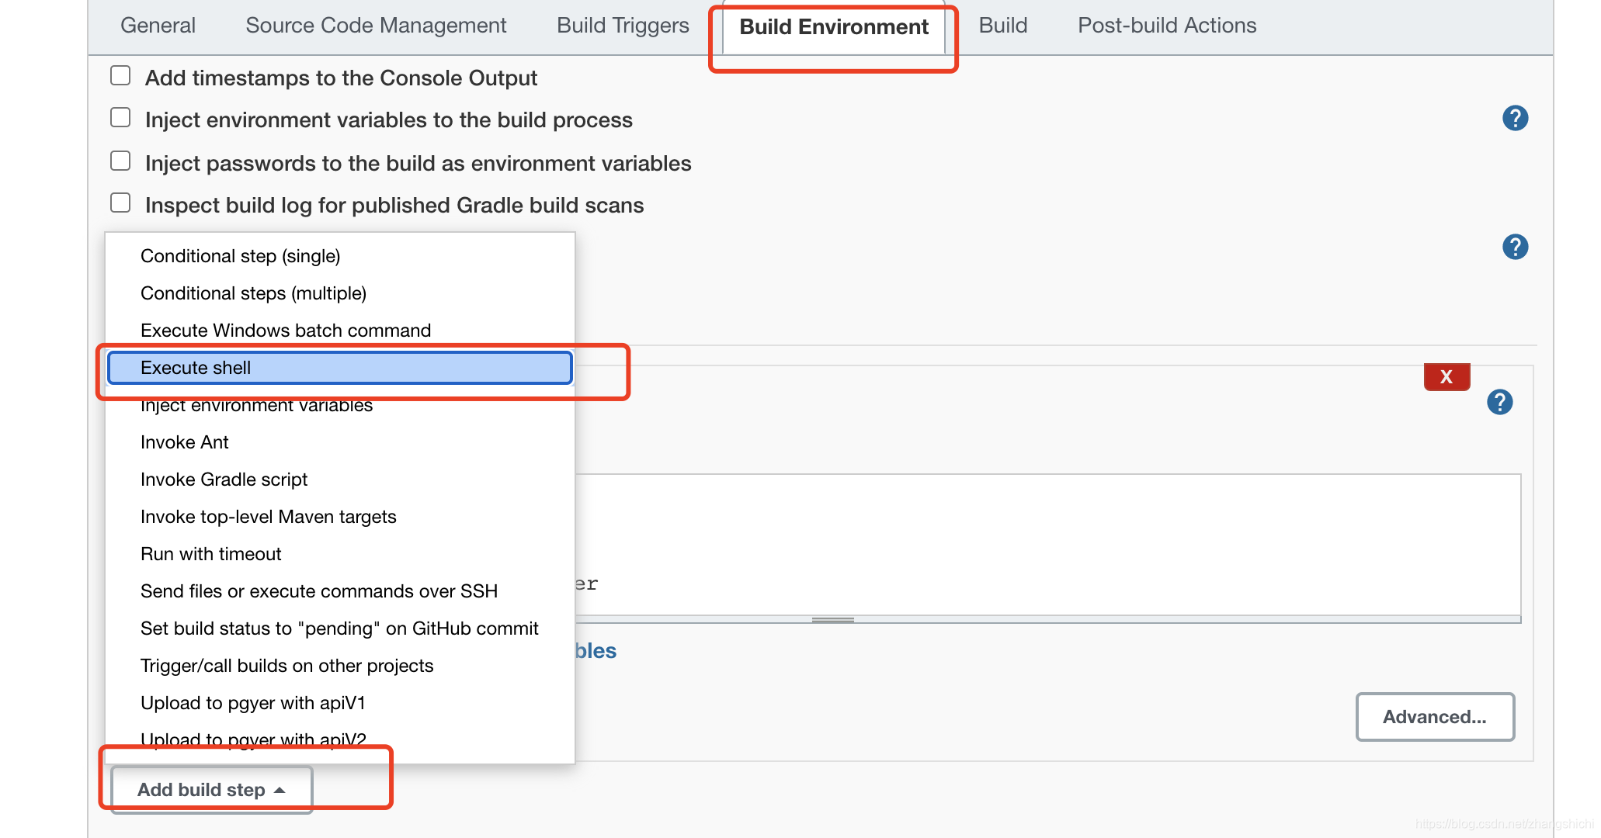This screenshot has height=838, width=1601.
Task: Choose Conditional step (single) option
Action: click(x=240, y=256)
